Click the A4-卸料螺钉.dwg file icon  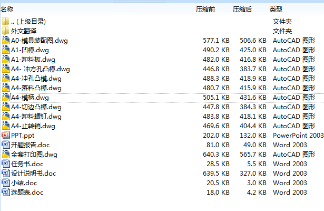coord(6,117)
